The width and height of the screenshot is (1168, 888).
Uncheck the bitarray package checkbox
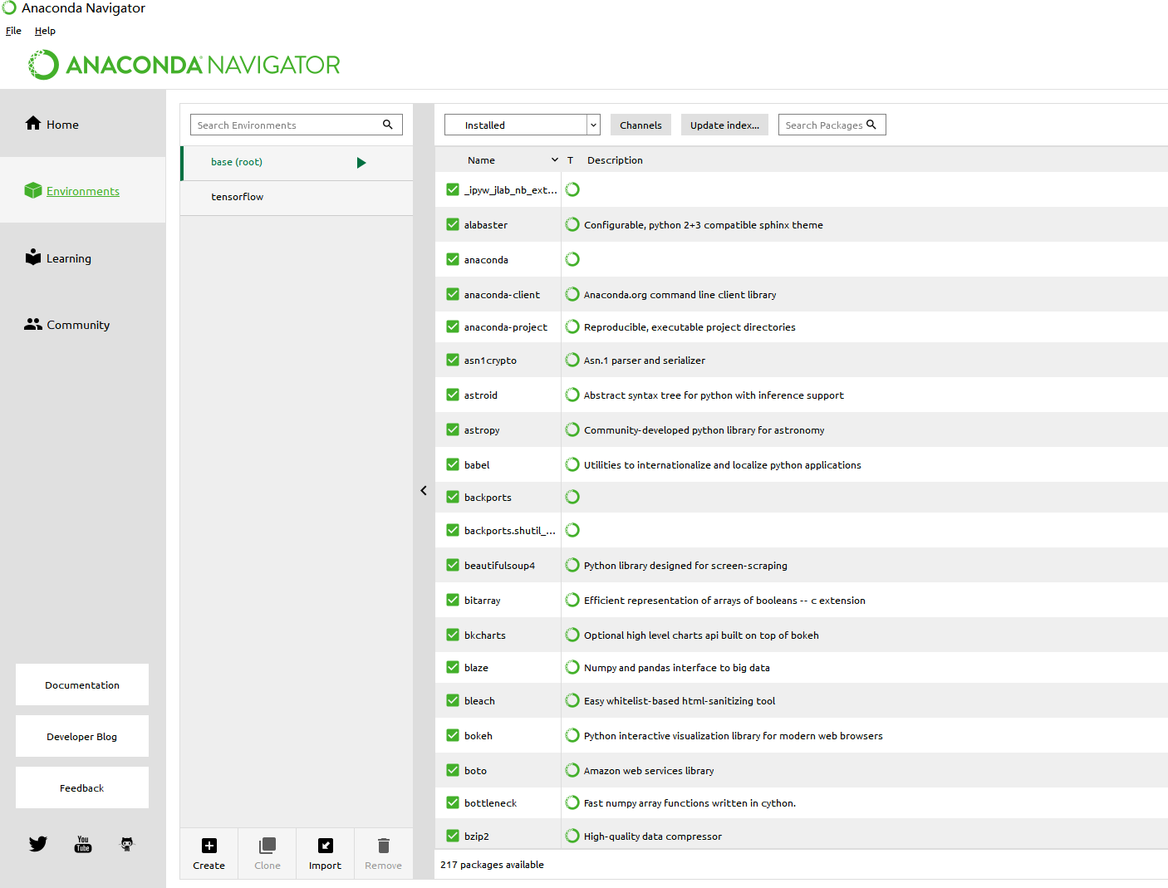pyautogui.click(x=453, y=600)
